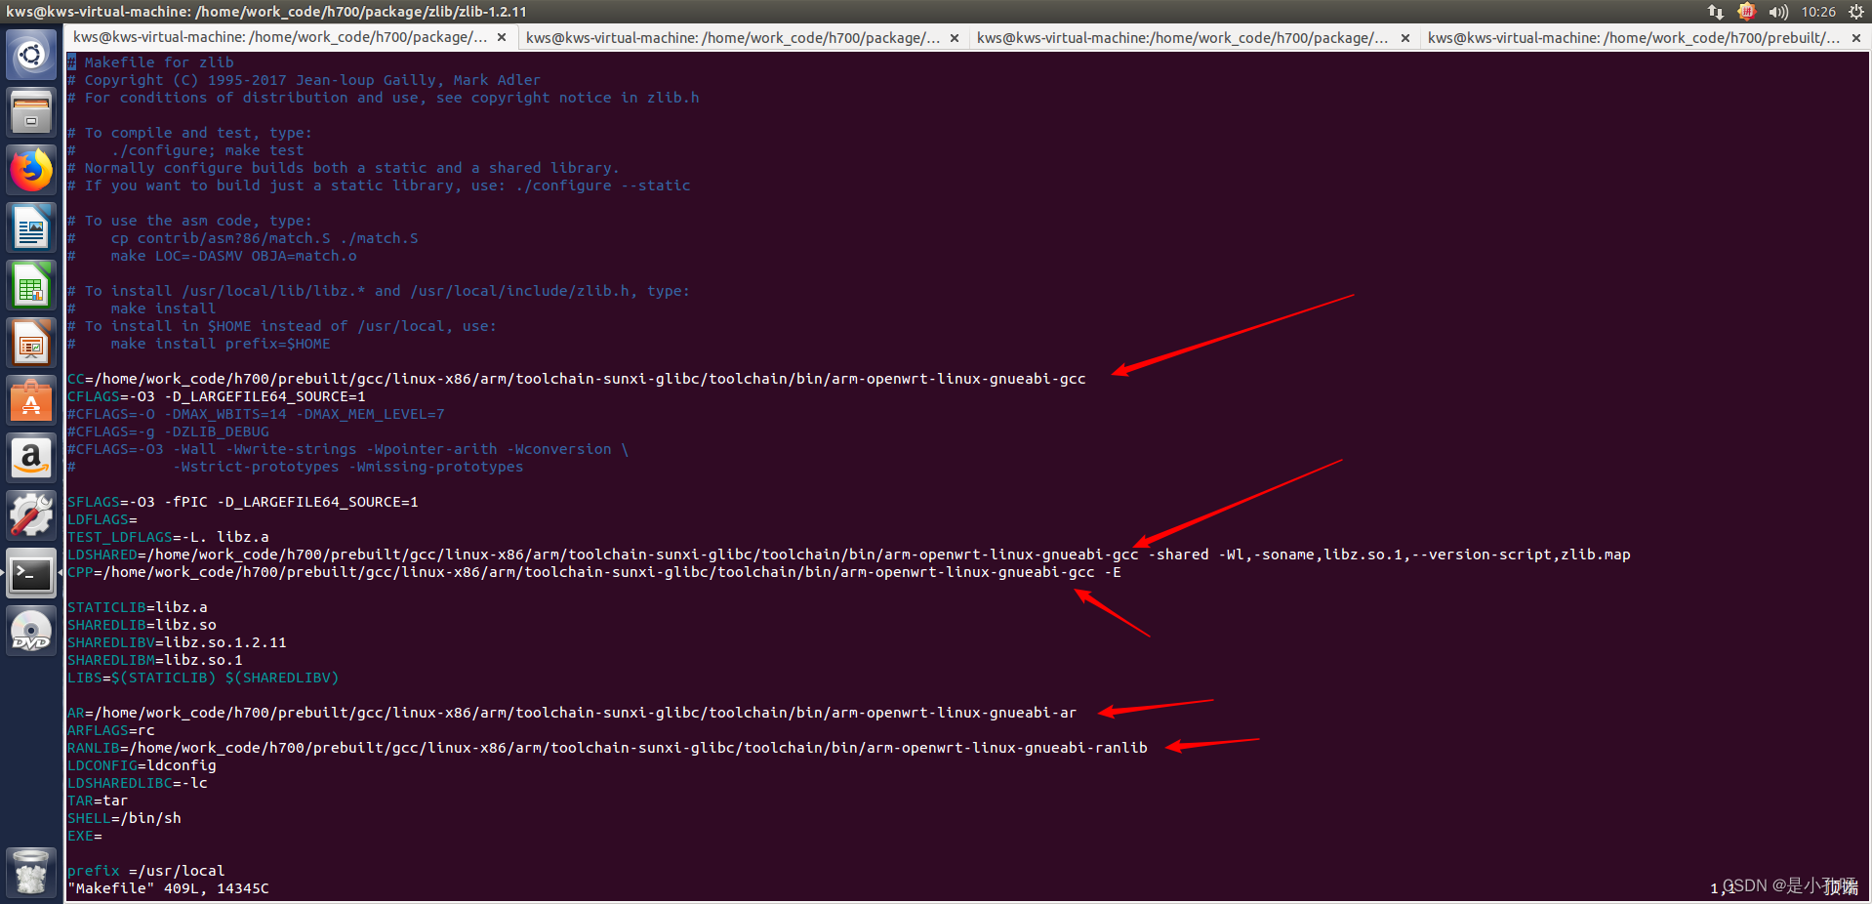Open System Settings wrench icon
Screen dimensions: 1872x904
coord(31,515)
